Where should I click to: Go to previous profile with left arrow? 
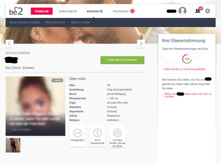click(10, 44)
